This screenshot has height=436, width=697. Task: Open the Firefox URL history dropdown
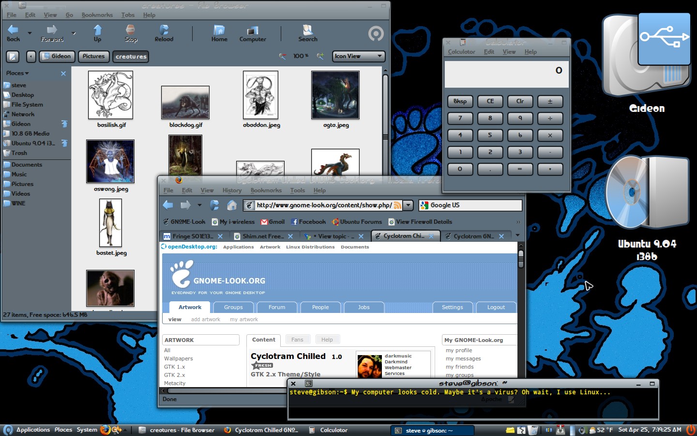click(x=409, y=205)
